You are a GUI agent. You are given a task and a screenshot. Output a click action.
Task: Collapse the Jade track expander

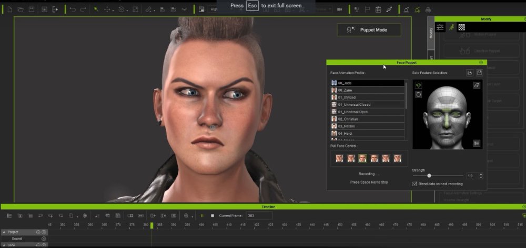(x=4, y=245)
